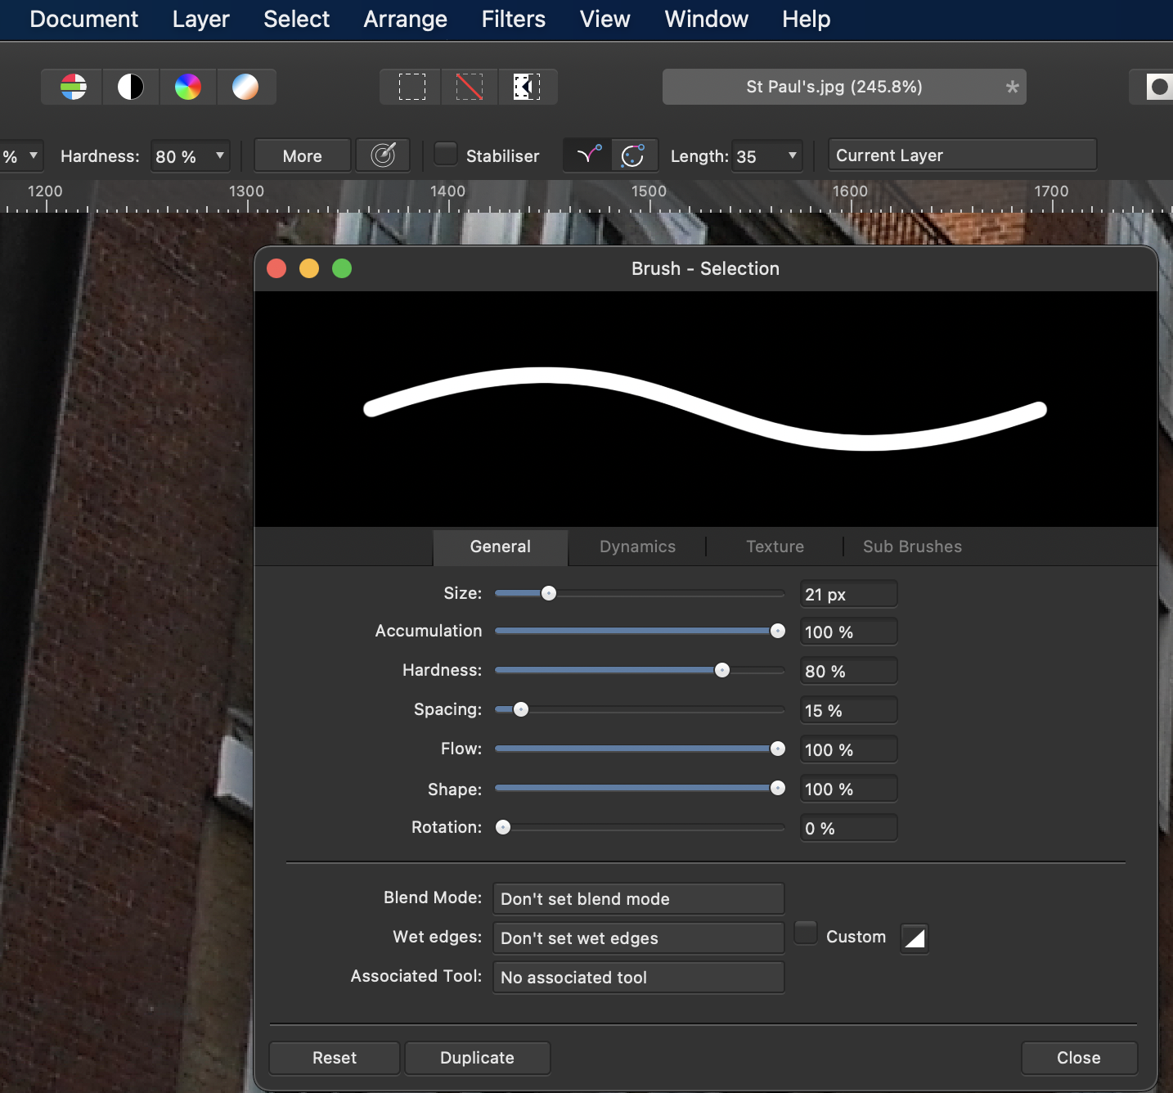Apply Auto White Balance from the toolbar
Image resolution: width=1173 pixels, height=1093 pixels.
[x=245, y=87]
